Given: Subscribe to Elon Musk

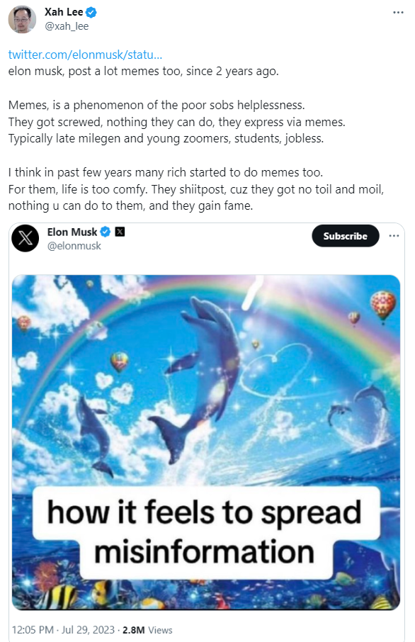Looking at the screenshot, I should [x=346, y=236].
